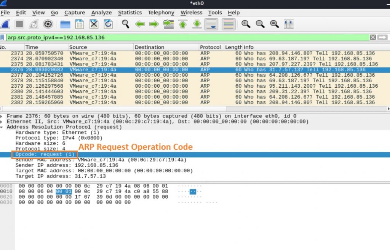
Task: Sort by the Protocol column header
Action: pos(211,47)
